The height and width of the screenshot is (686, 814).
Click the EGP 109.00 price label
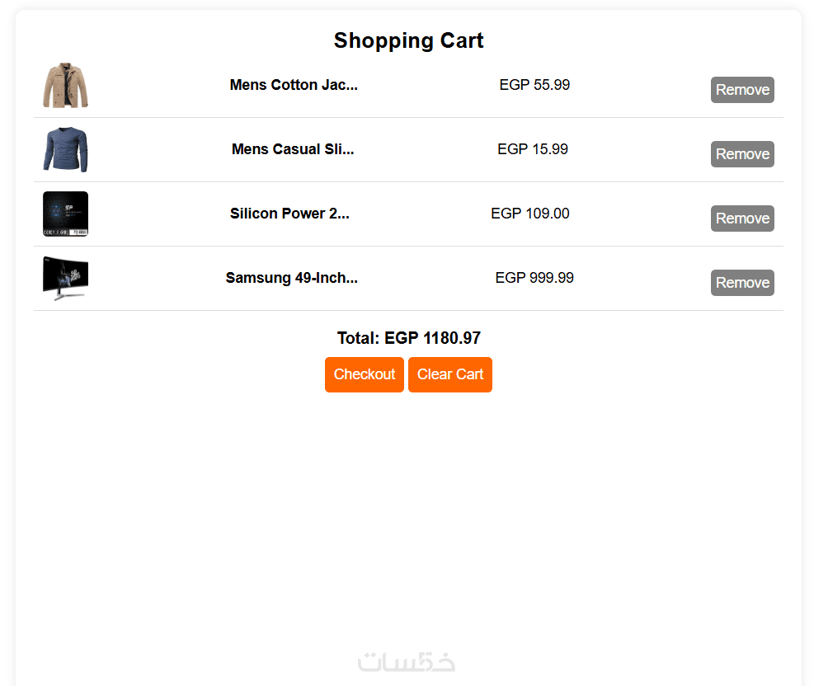click(x=530, y=214)
